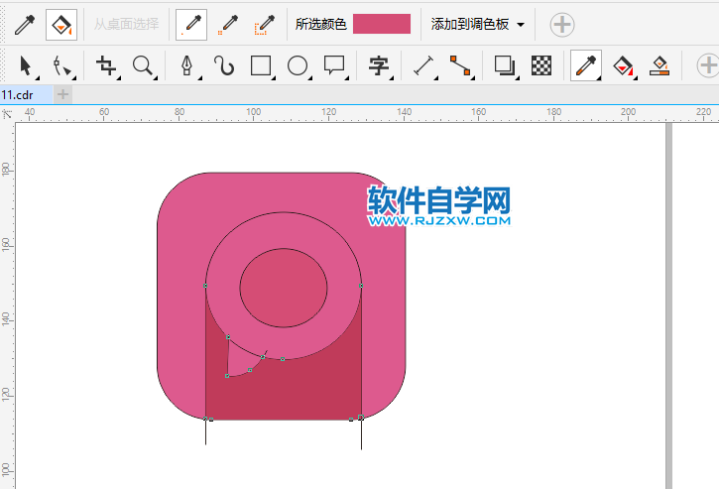Select the Color Eyedropper tool in the toolbox

[x=586, y=66]
